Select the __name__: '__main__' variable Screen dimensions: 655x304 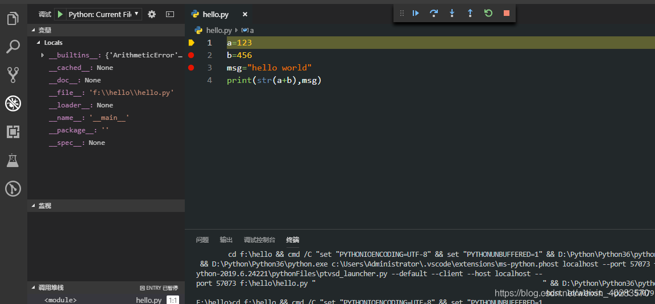pyautogui.click(x=106, y=118)
